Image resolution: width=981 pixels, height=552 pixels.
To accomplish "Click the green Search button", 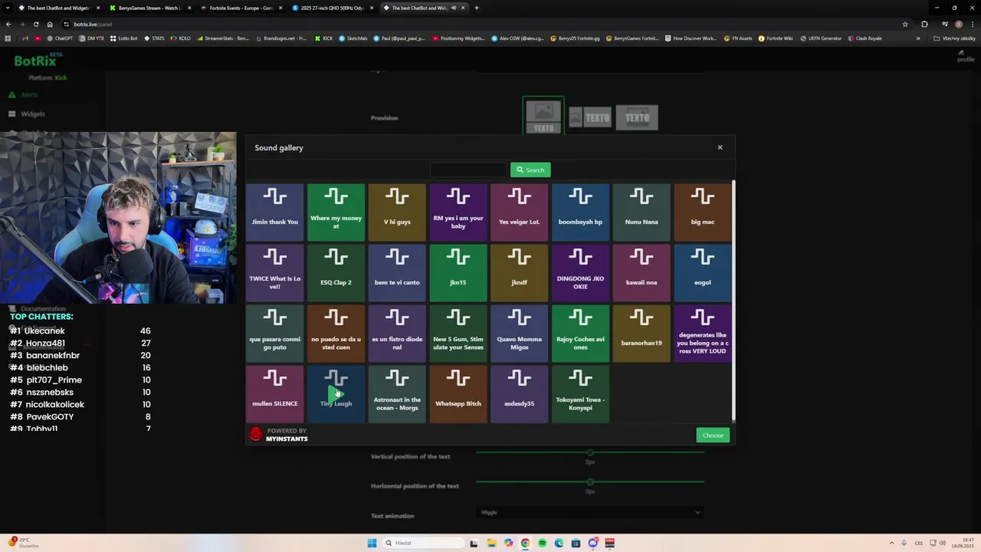I will pyautogui.click(x=530, y=169).
